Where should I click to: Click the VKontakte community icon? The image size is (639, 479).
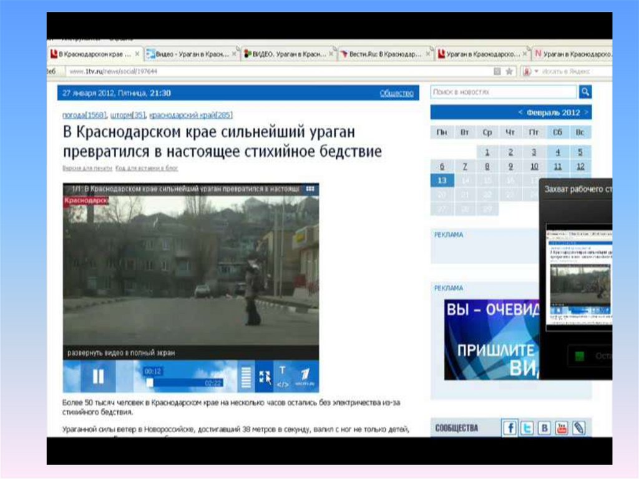tap(544, 428)
